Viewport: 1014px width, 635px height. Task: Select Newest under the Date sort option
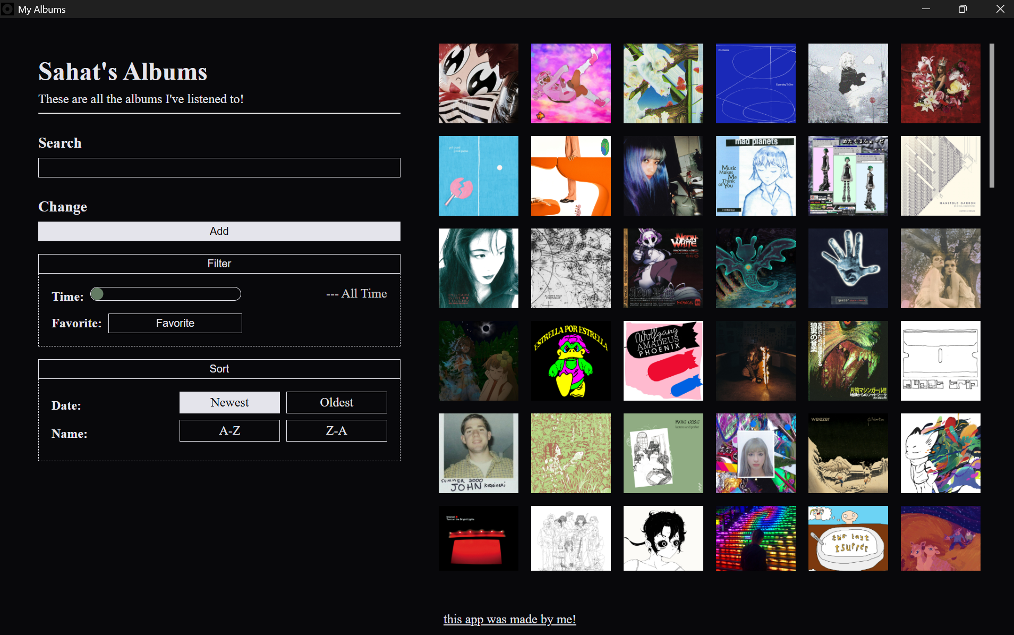pyautogui.click(x=229, y=402)
